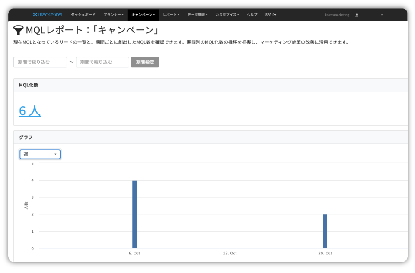Open the dropdown caret at top right corner

(381, 14)
